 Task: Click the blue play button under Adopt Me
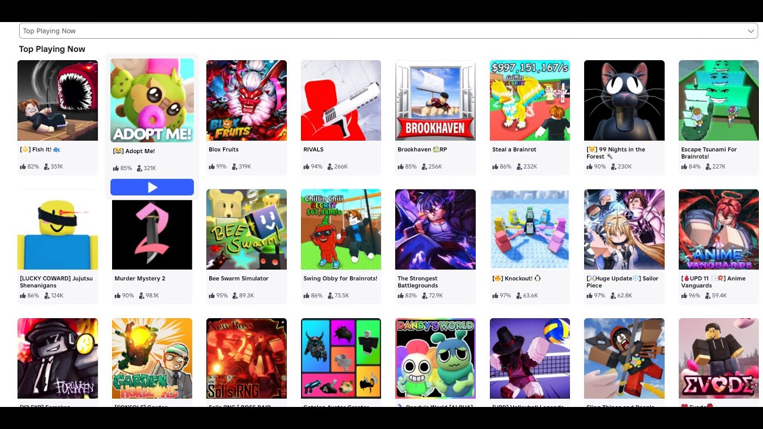(152, 187)
